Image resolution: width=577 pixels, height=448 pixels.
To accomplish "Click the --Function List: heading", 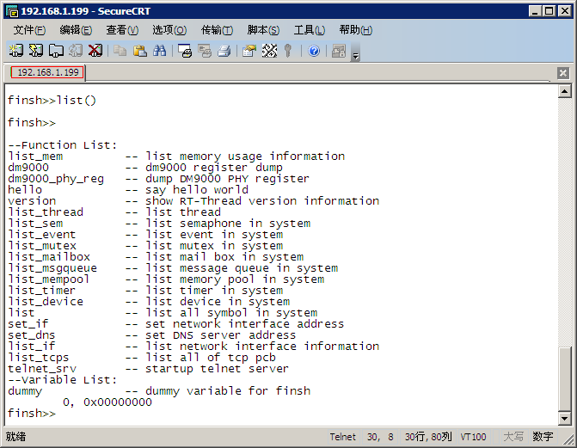I will [63, 145].
